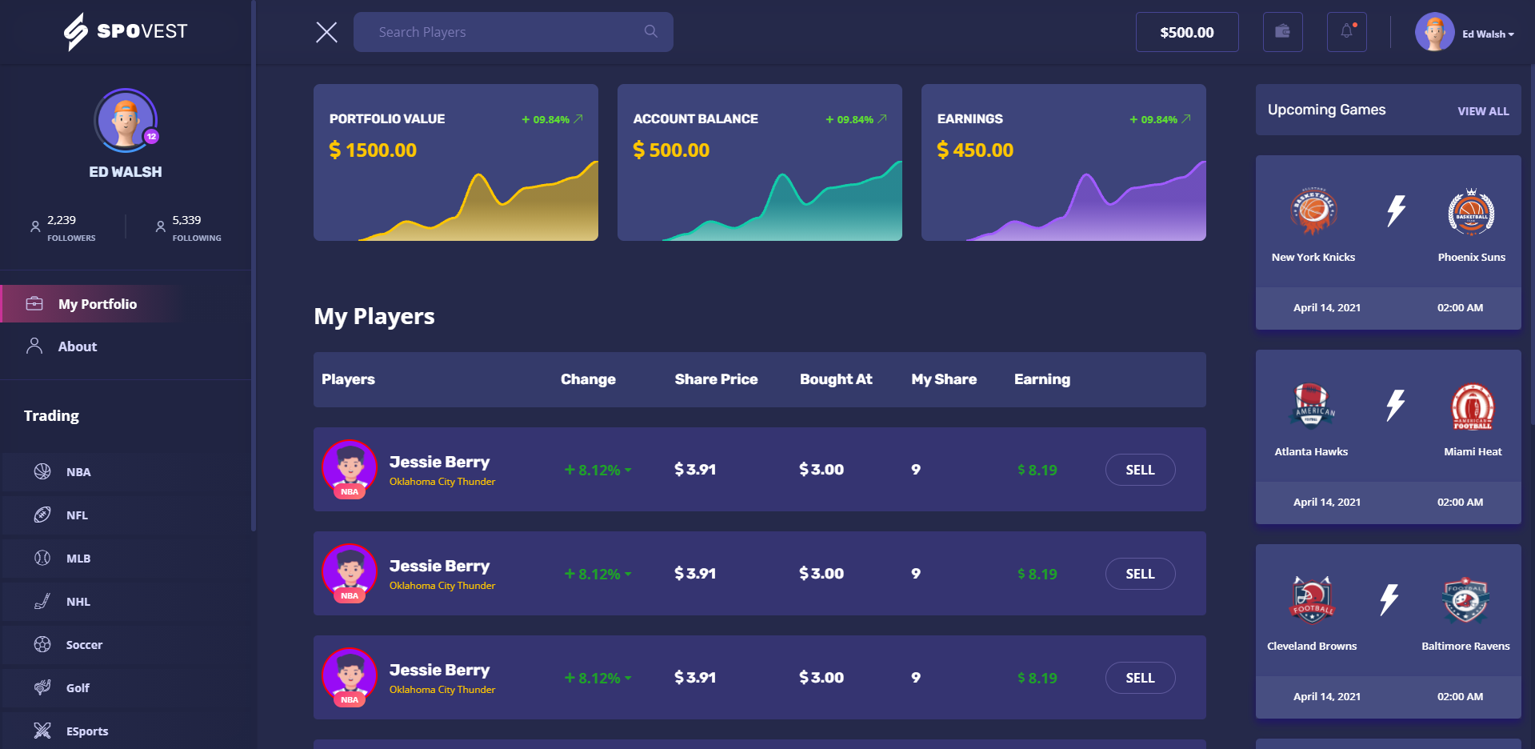The width and height of the screenshot is (1535, 749).
Task: Click the About person icon
Action: (x=34, y=346)
